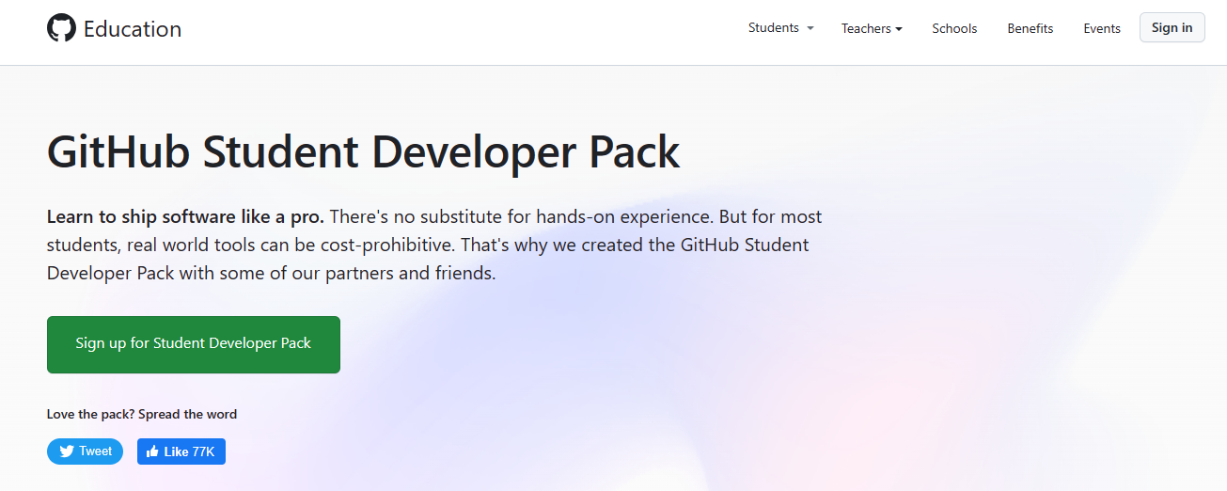
Task: Open the Education home link
Action: pos(133,29)
